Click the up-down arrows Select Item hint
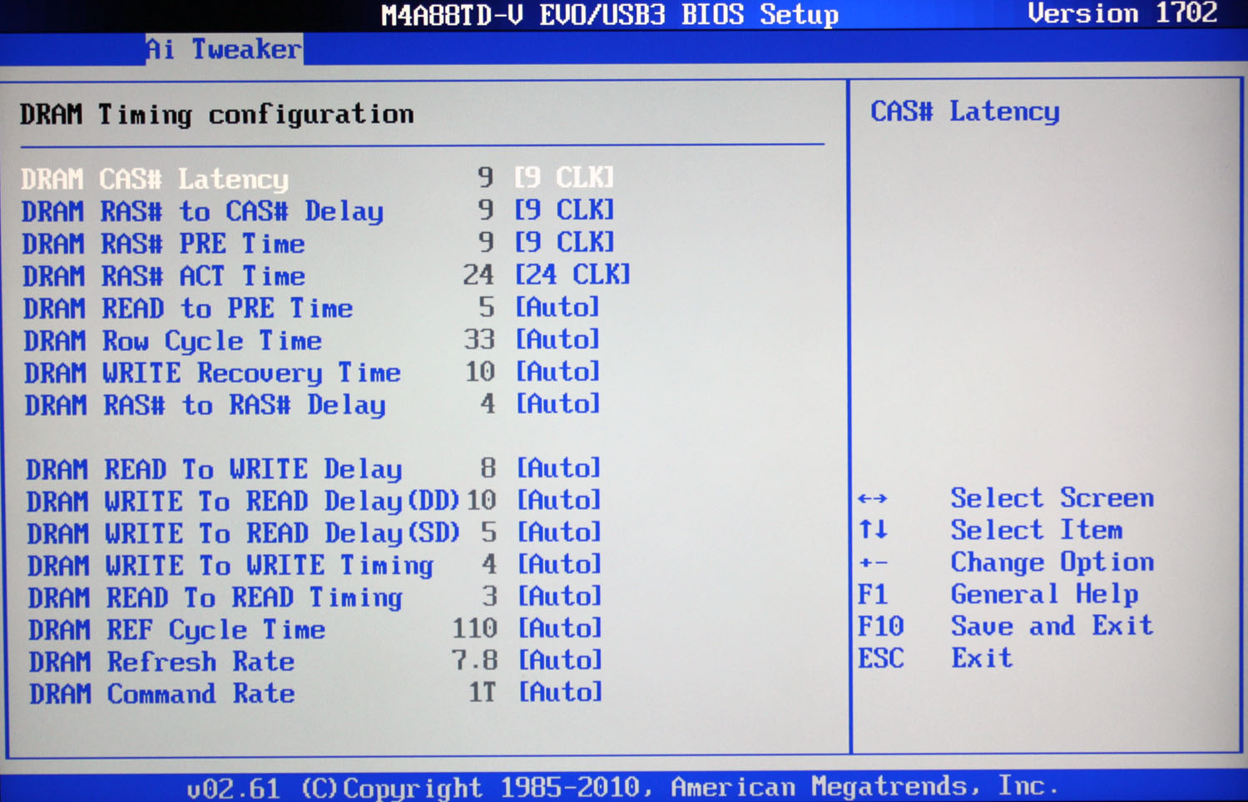This screenshot has width=1248, height=802. pos(990,530)
